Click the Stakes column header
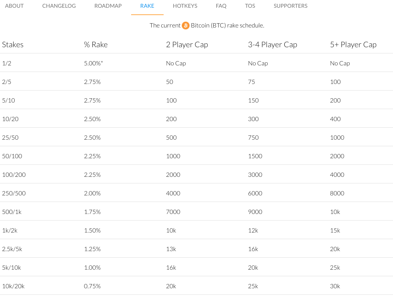 [x=13, y=44]
